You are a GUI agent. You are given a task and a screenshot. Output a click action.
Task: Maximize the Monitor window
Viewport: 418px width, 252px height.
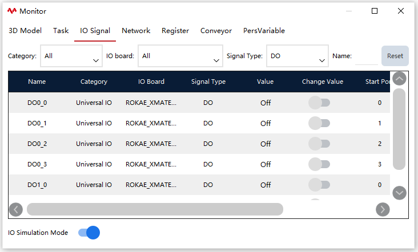coord(375,11)
